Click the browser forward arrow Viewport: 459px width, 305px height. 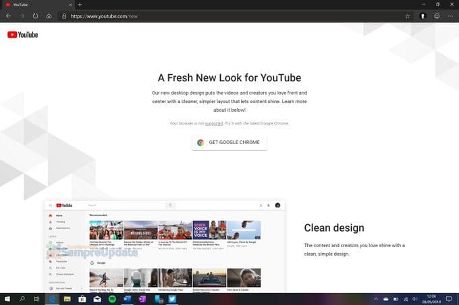coord(22,16)
